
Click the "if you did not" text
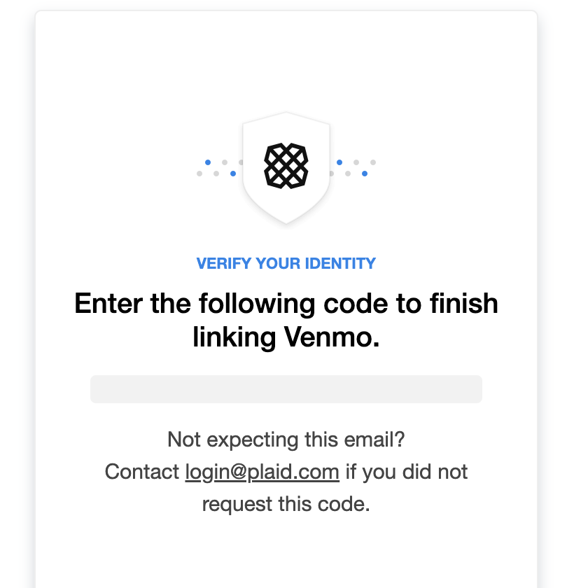[407, 471]
